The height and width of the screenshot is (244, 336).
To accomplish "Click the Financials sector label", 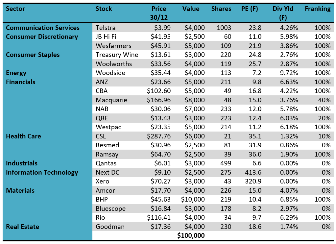I will [21, 82].
